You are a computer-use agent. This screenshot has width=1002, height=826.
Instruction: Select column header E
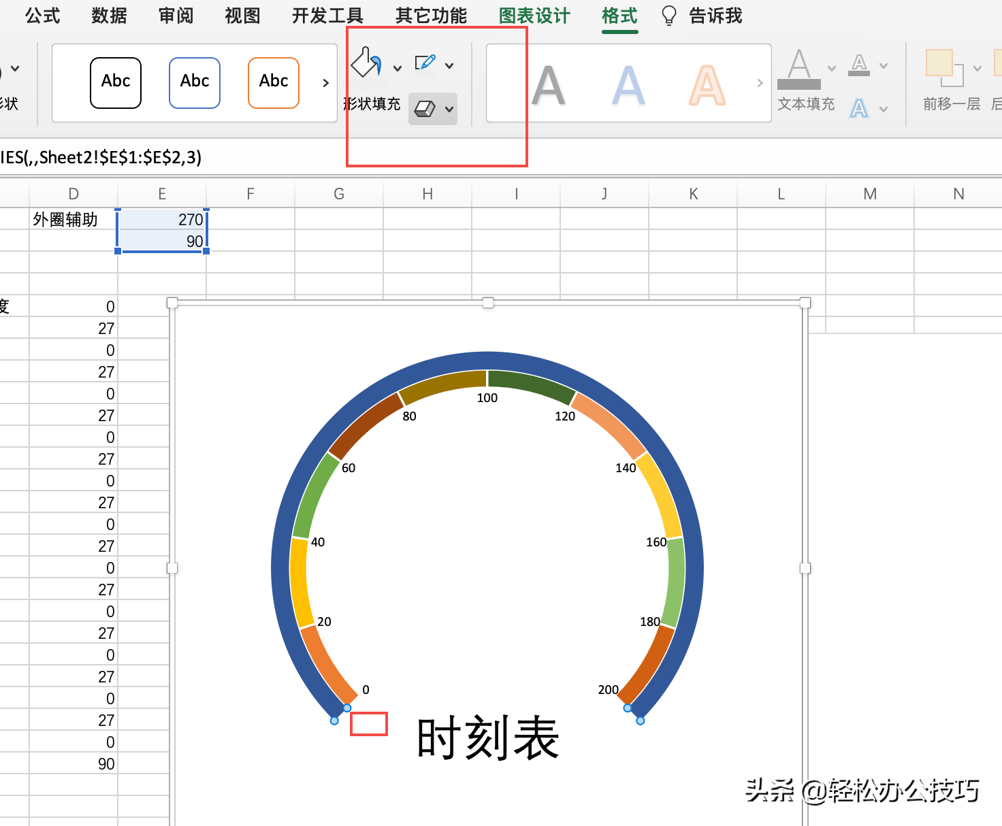(162, 194)
